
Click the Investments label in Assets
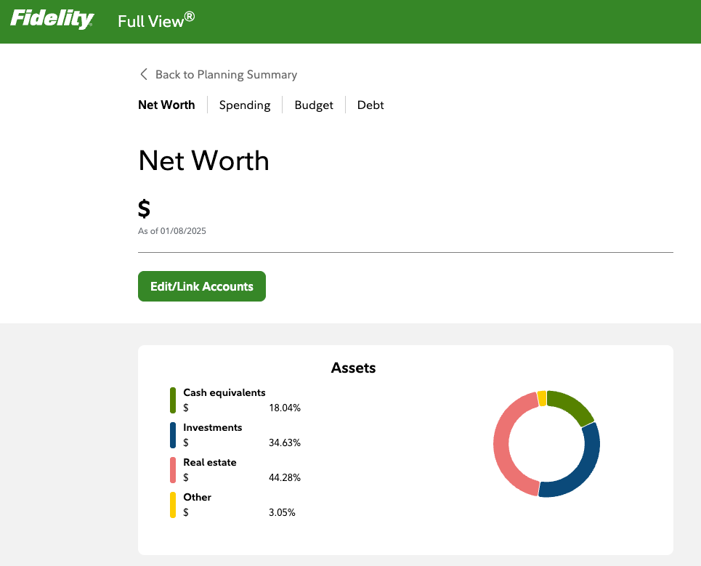[x=212, y=427]
